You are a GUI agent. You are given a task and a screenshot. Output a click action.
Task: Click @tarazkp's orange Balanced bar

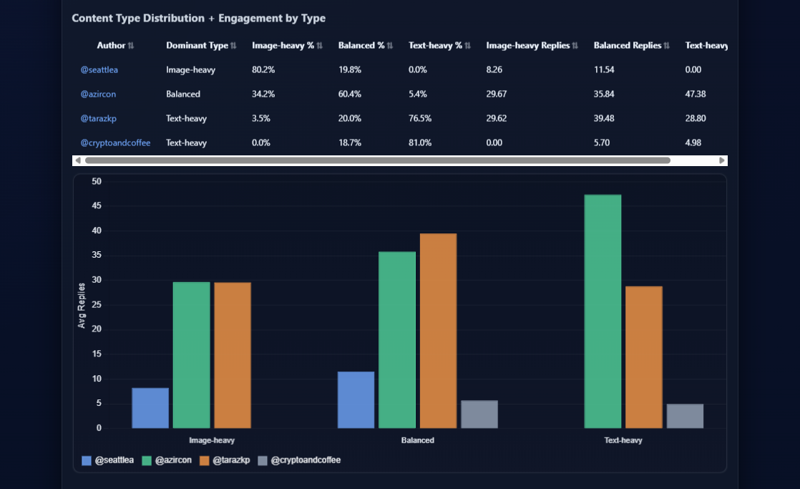pos(438,331)
